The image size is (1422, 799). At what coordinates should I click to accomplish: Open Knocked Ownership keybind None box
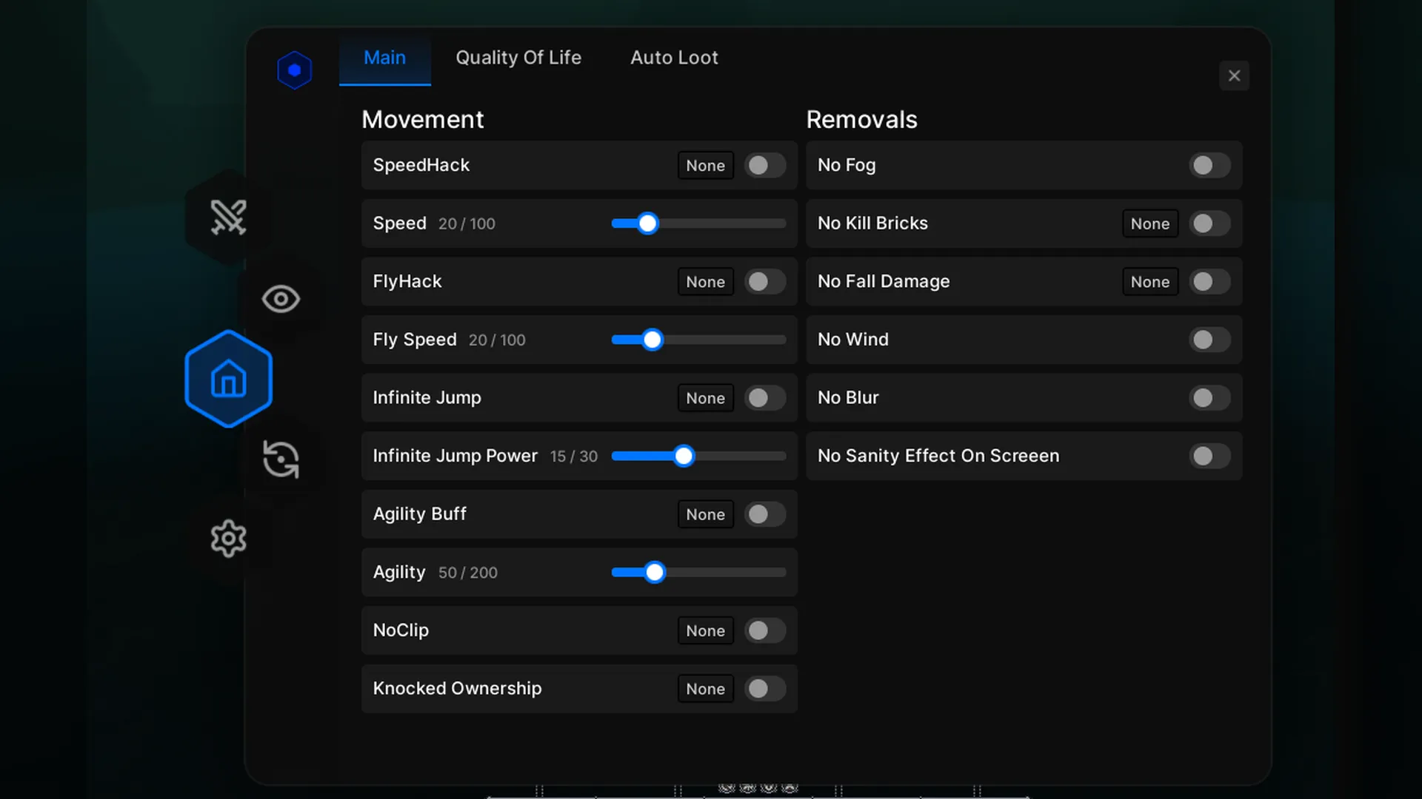tap(705, 689)
